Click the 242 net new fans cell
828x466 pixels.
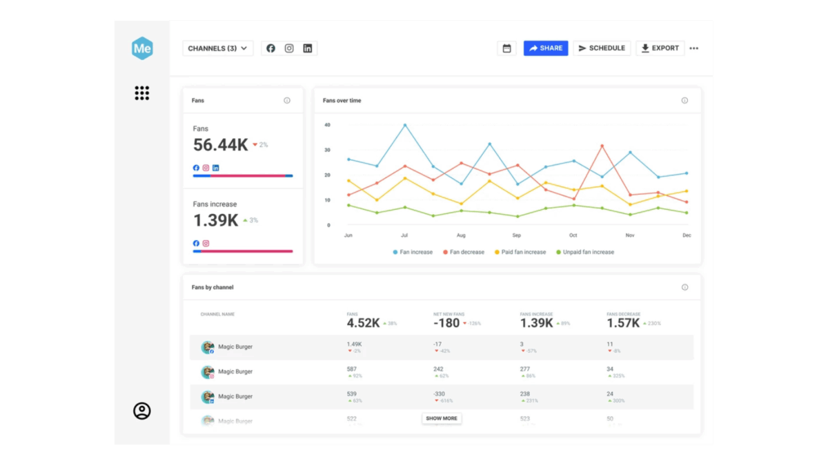tap(438, 369)
